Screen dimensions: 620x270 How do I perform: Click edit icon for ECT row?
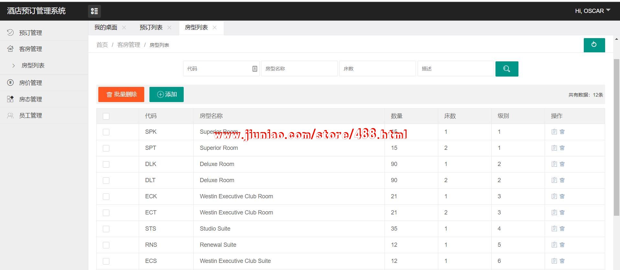(x=554, y=213)
